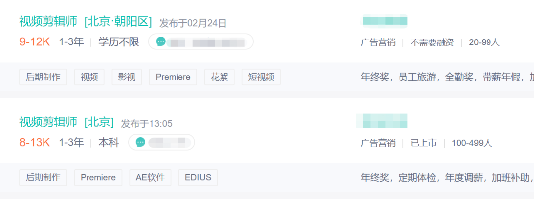Click chat bubble icon in second job listing

tap(140, 142)
